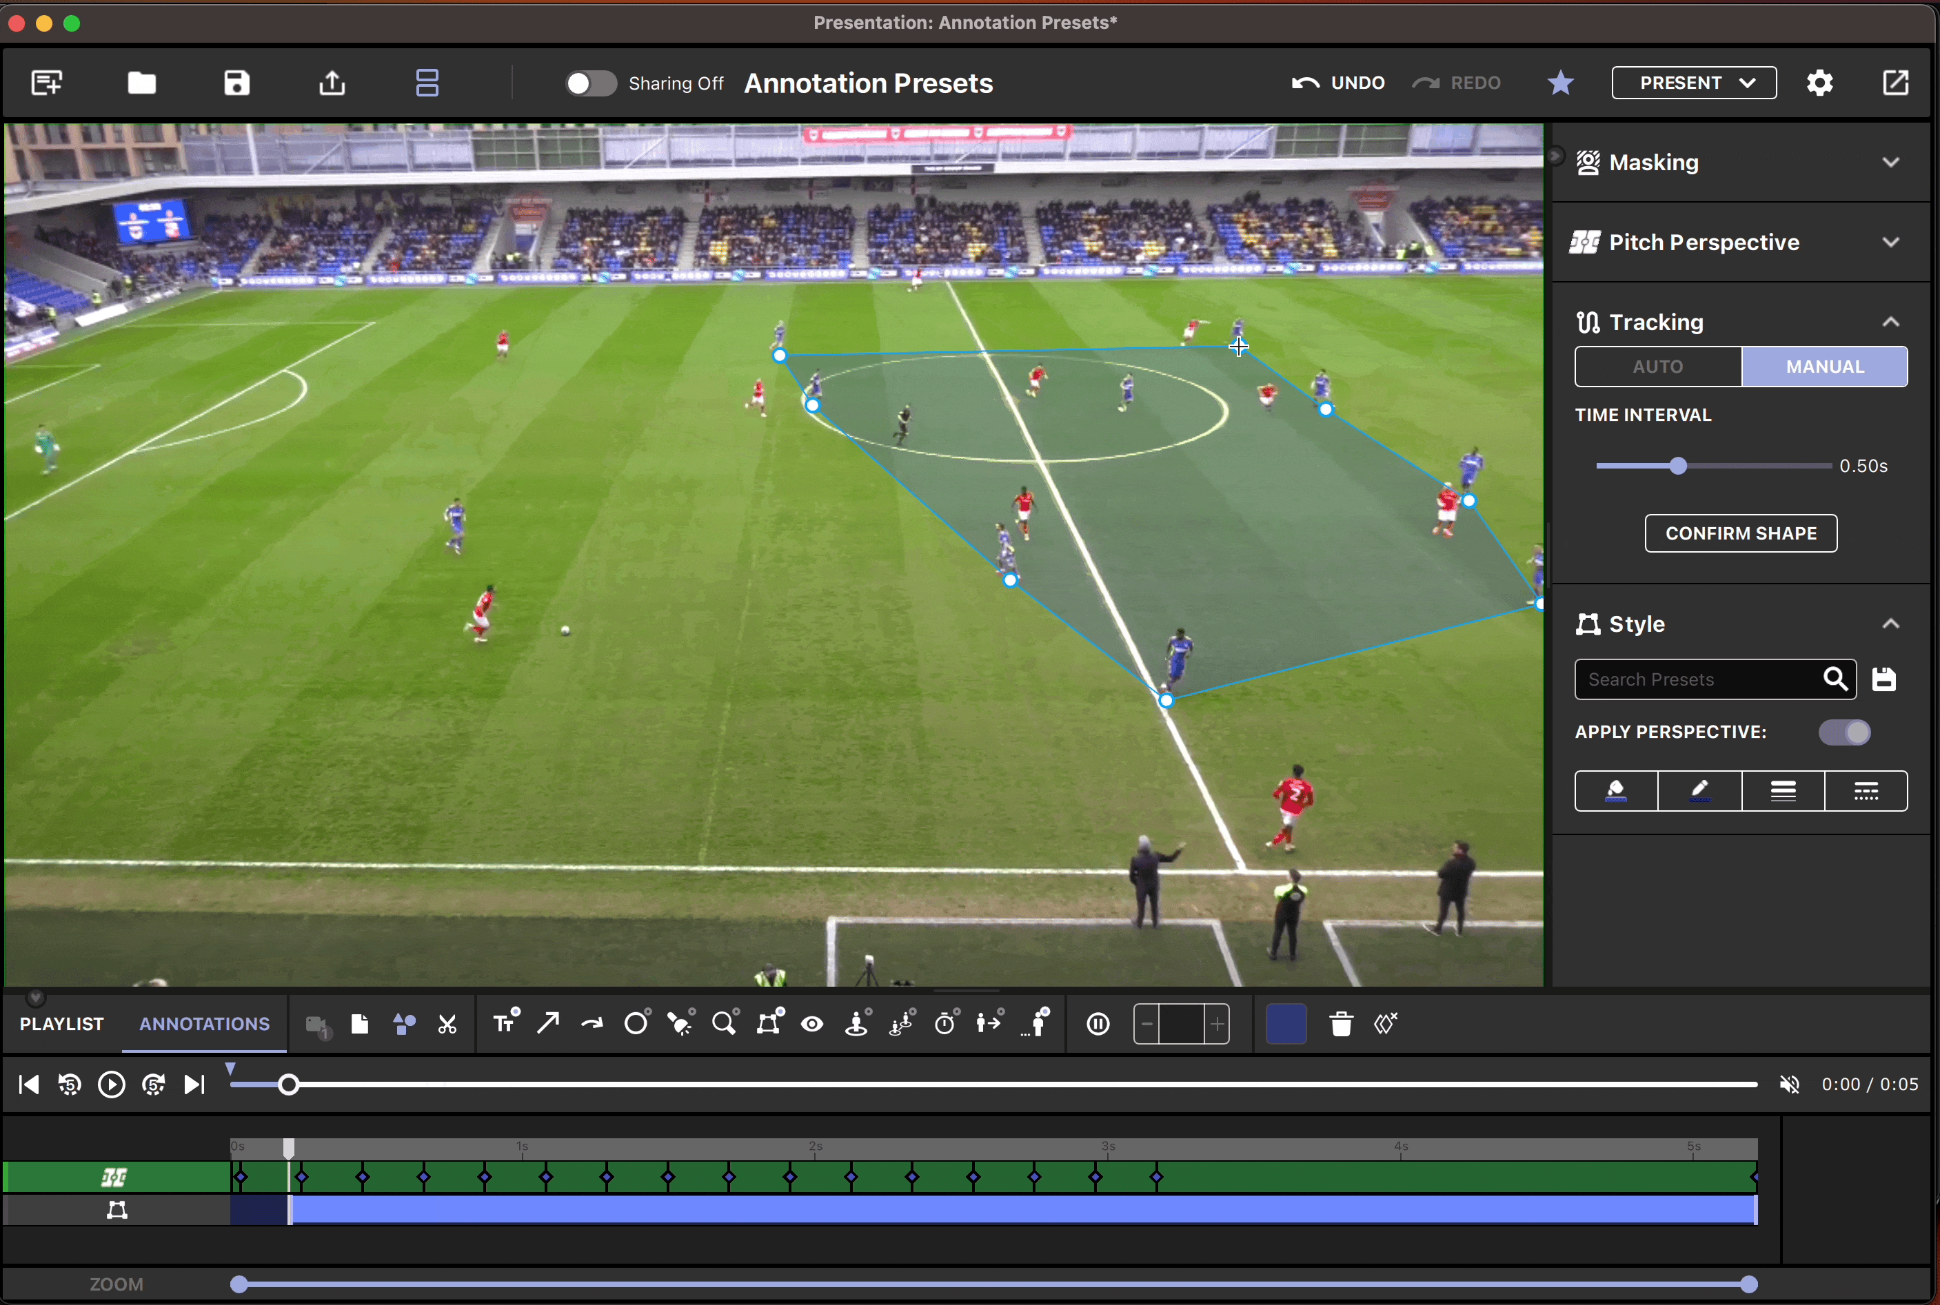Screen dimensions: 1940x1305
Task: Click the shapes library icon
Action: pos(404,1024)
